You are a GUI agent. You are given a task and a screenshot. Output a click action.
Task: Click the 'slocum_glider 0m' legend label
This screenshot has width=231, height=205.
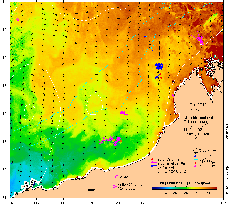point(172,163)
